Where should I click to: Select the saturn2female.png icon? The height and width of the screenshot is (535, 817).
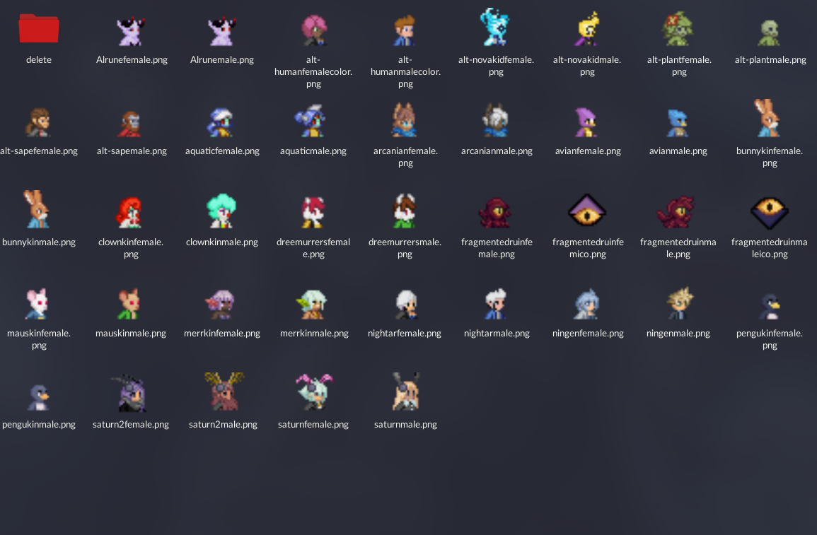(x=129, y=393)
